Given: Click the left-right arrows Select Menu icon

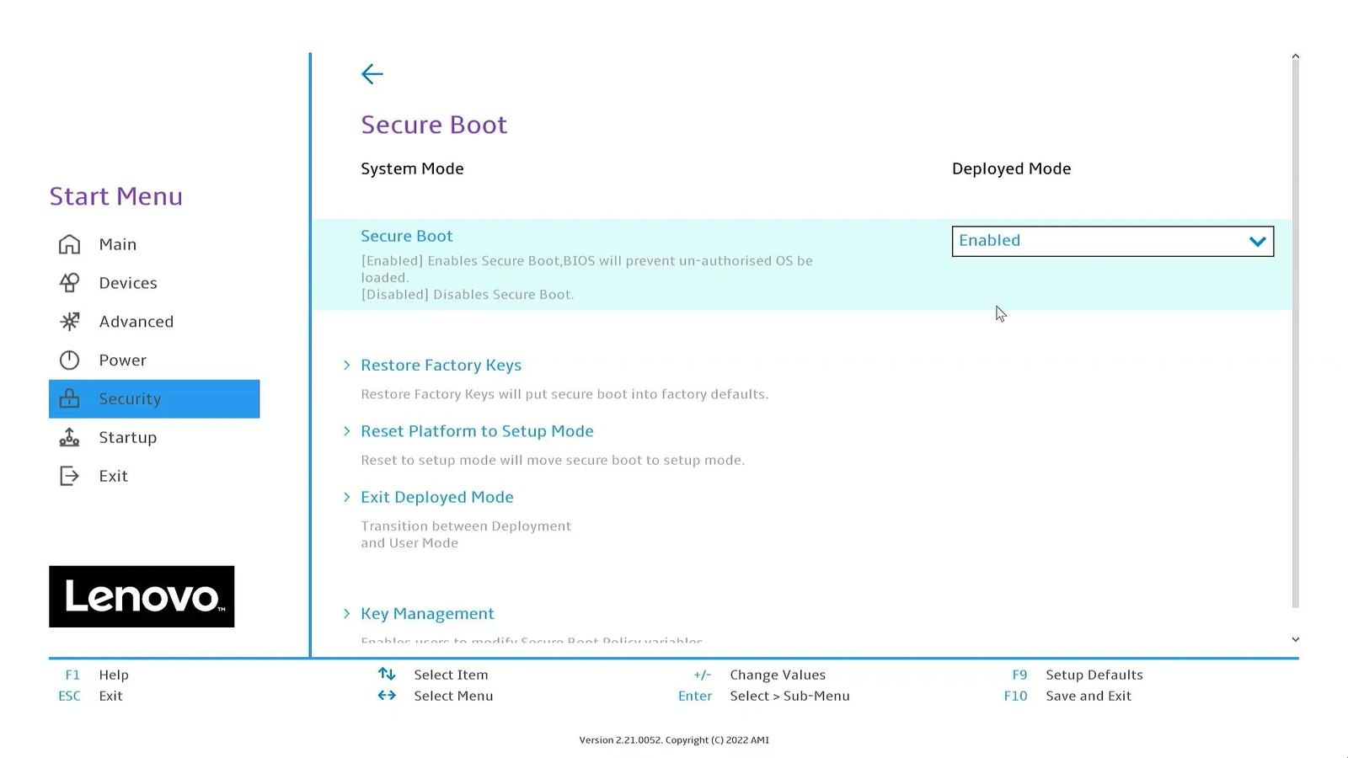Looking at the screenshot, I should (x=387, y=696).
